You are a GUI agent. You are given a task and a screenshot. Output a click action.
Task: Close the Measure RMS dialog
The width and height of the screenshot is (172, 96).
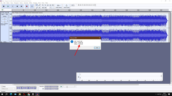coord(100,38)
